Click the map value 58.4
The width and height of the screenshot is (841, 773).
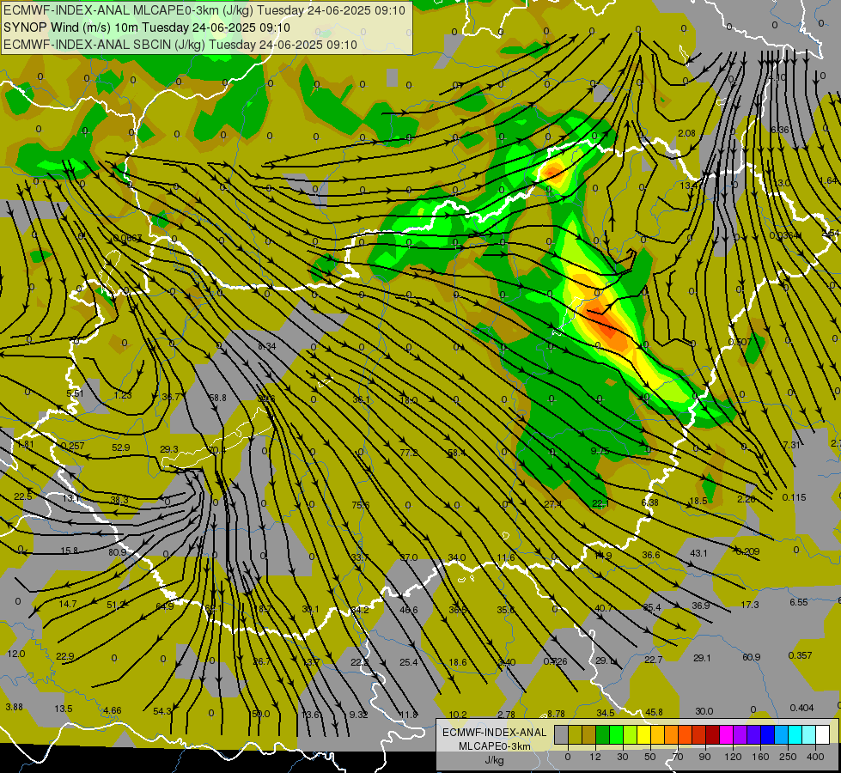pos(456,453)
